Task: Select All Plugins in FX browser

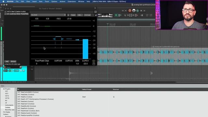Action: tap(6, 89)
